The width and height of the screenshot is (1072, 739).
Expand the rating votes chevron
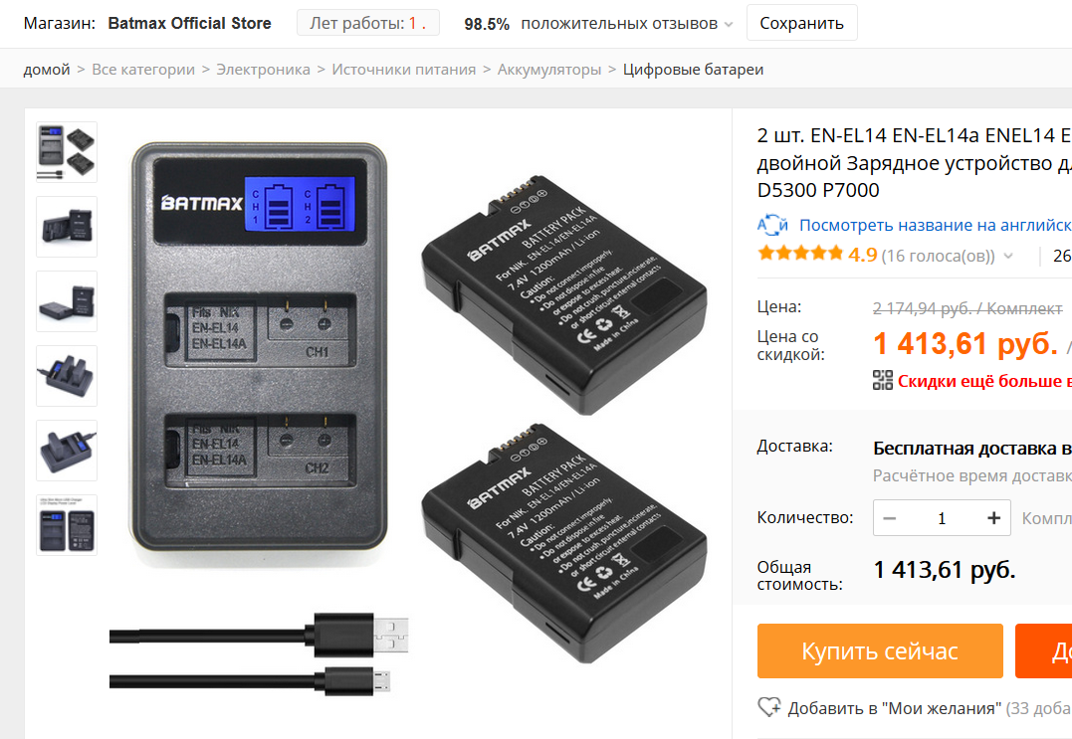point(1007,257)
